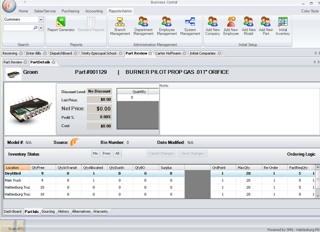Close the Receiving tab

pyautogui.click(x=21, y=53)
